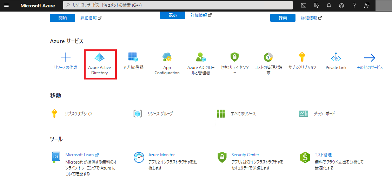Click the その他のサービス label
Viewport: 392px width, 180px height.
click(370, 67)
